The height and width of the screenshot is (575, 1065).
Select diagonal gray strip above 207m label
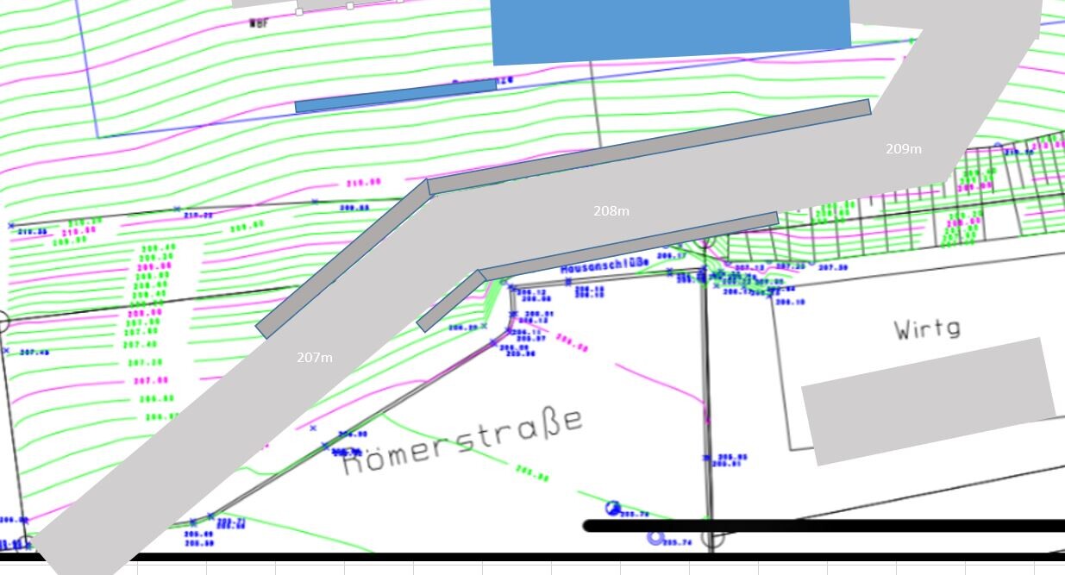coord(343,258)
